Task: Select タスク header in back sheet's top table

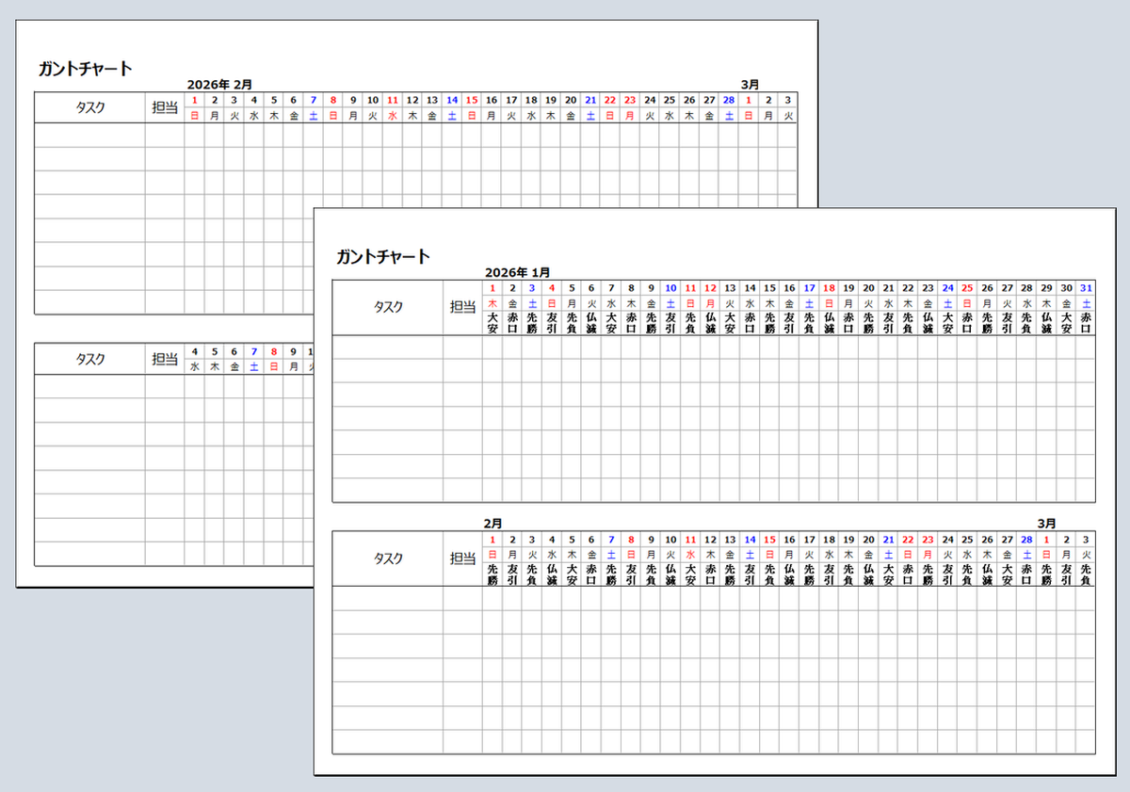Action: coord(89,107)
